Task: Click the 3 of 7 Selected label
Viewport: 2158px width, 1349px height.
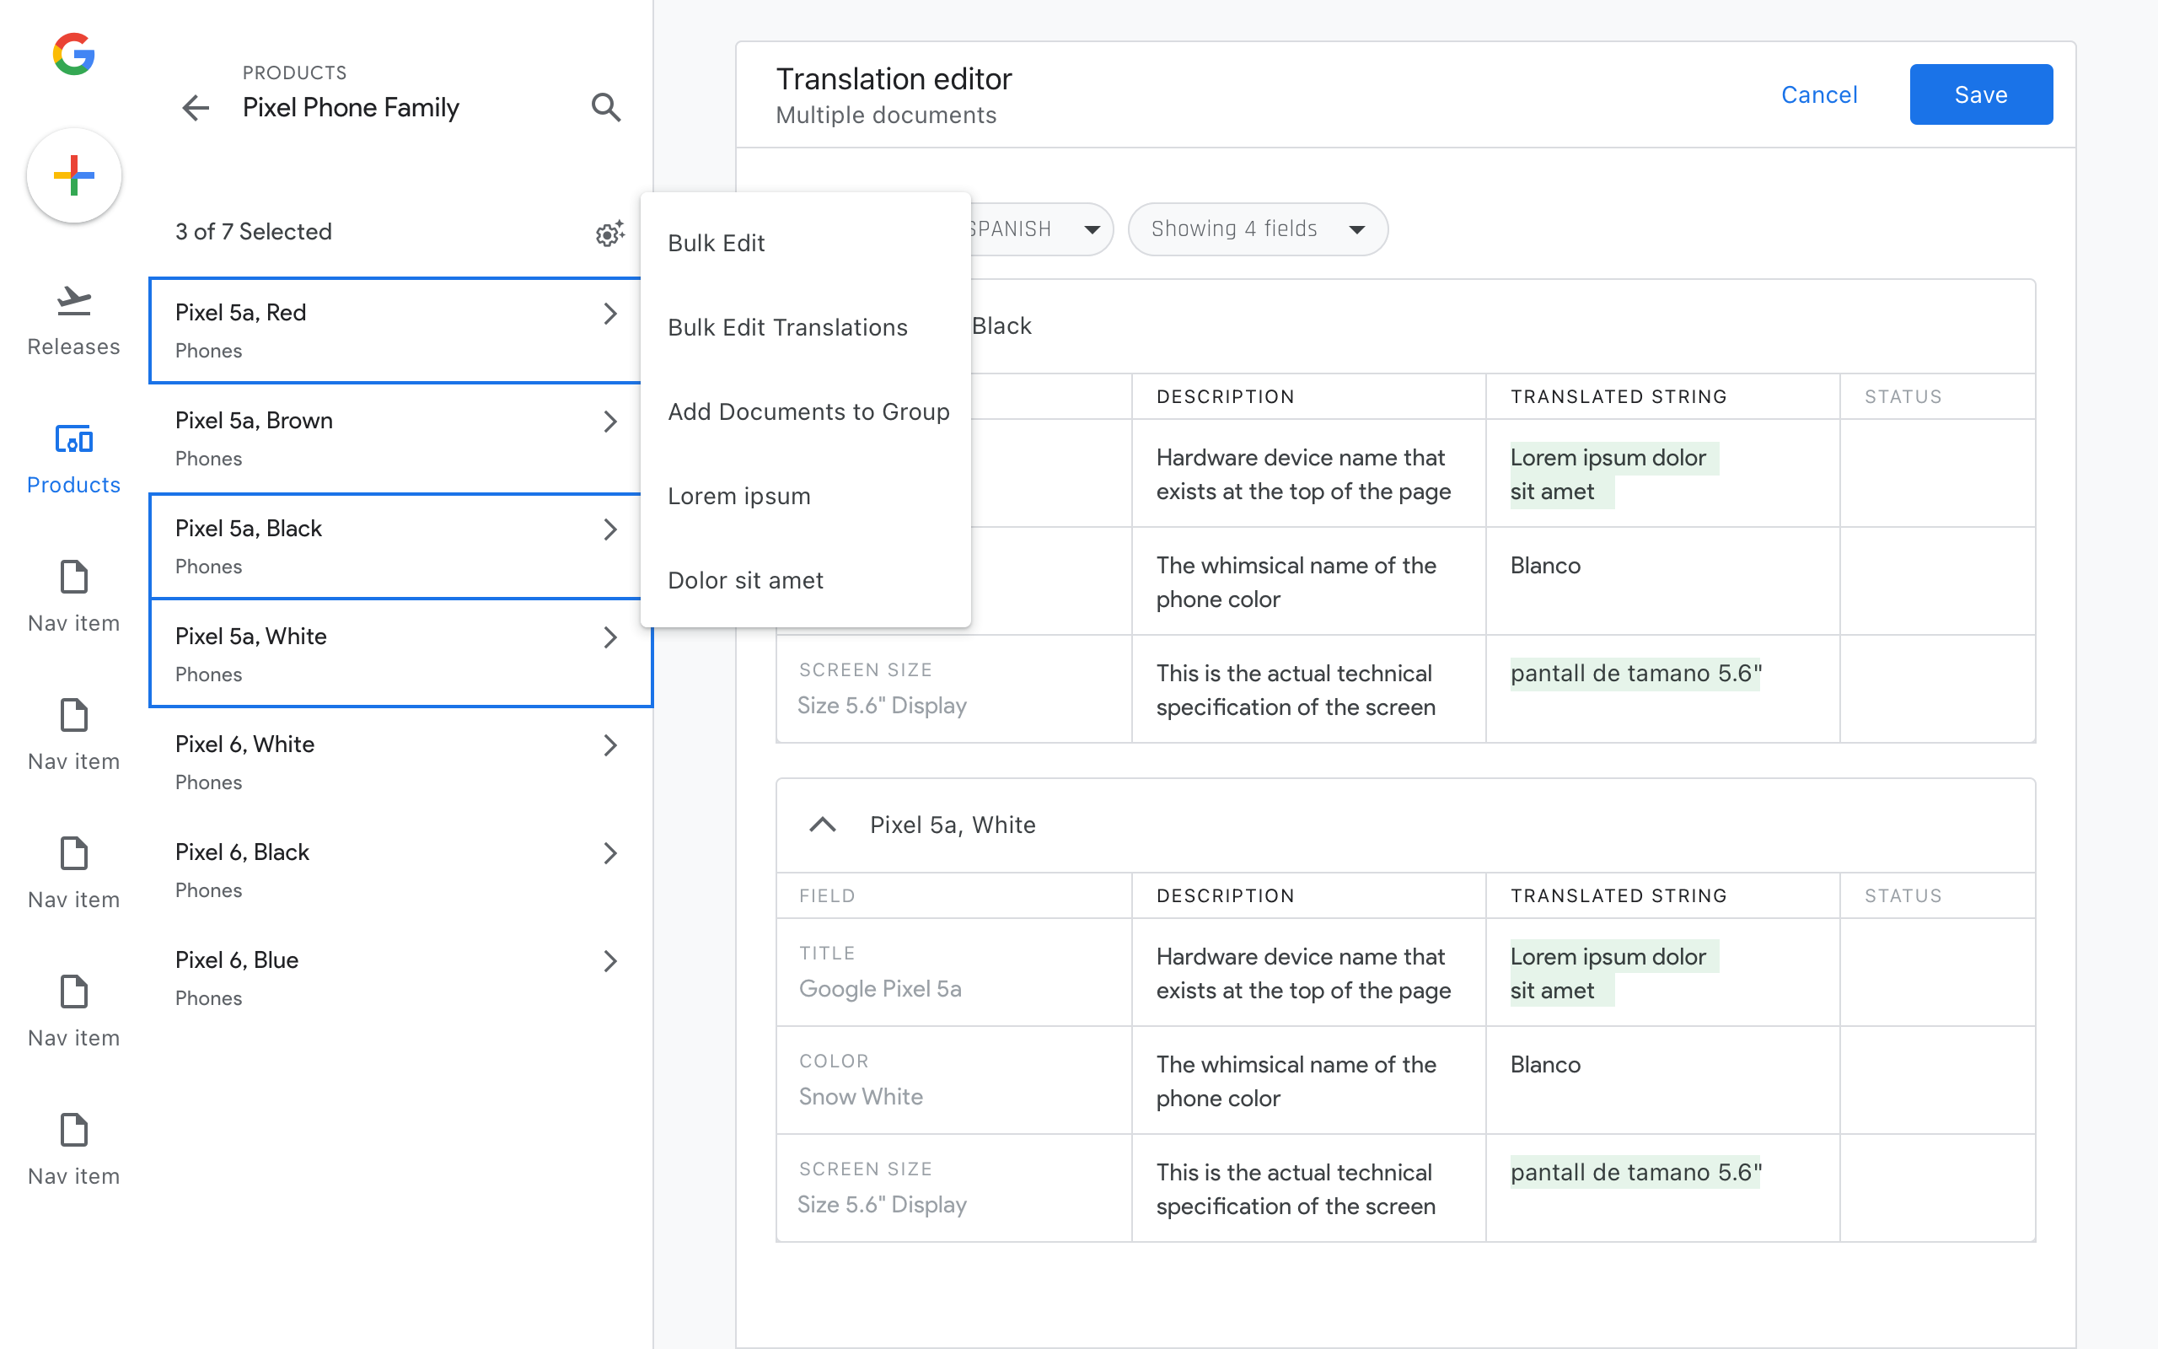Action: [253, 232]
